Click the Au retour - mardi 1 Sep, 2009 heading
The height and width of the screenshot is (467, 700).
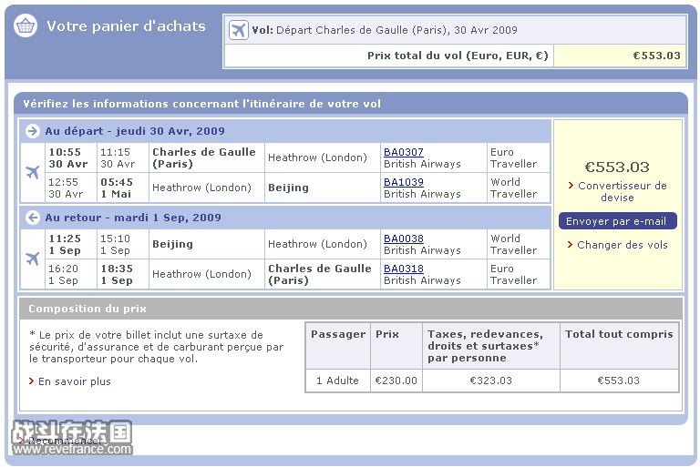(133, 218)
